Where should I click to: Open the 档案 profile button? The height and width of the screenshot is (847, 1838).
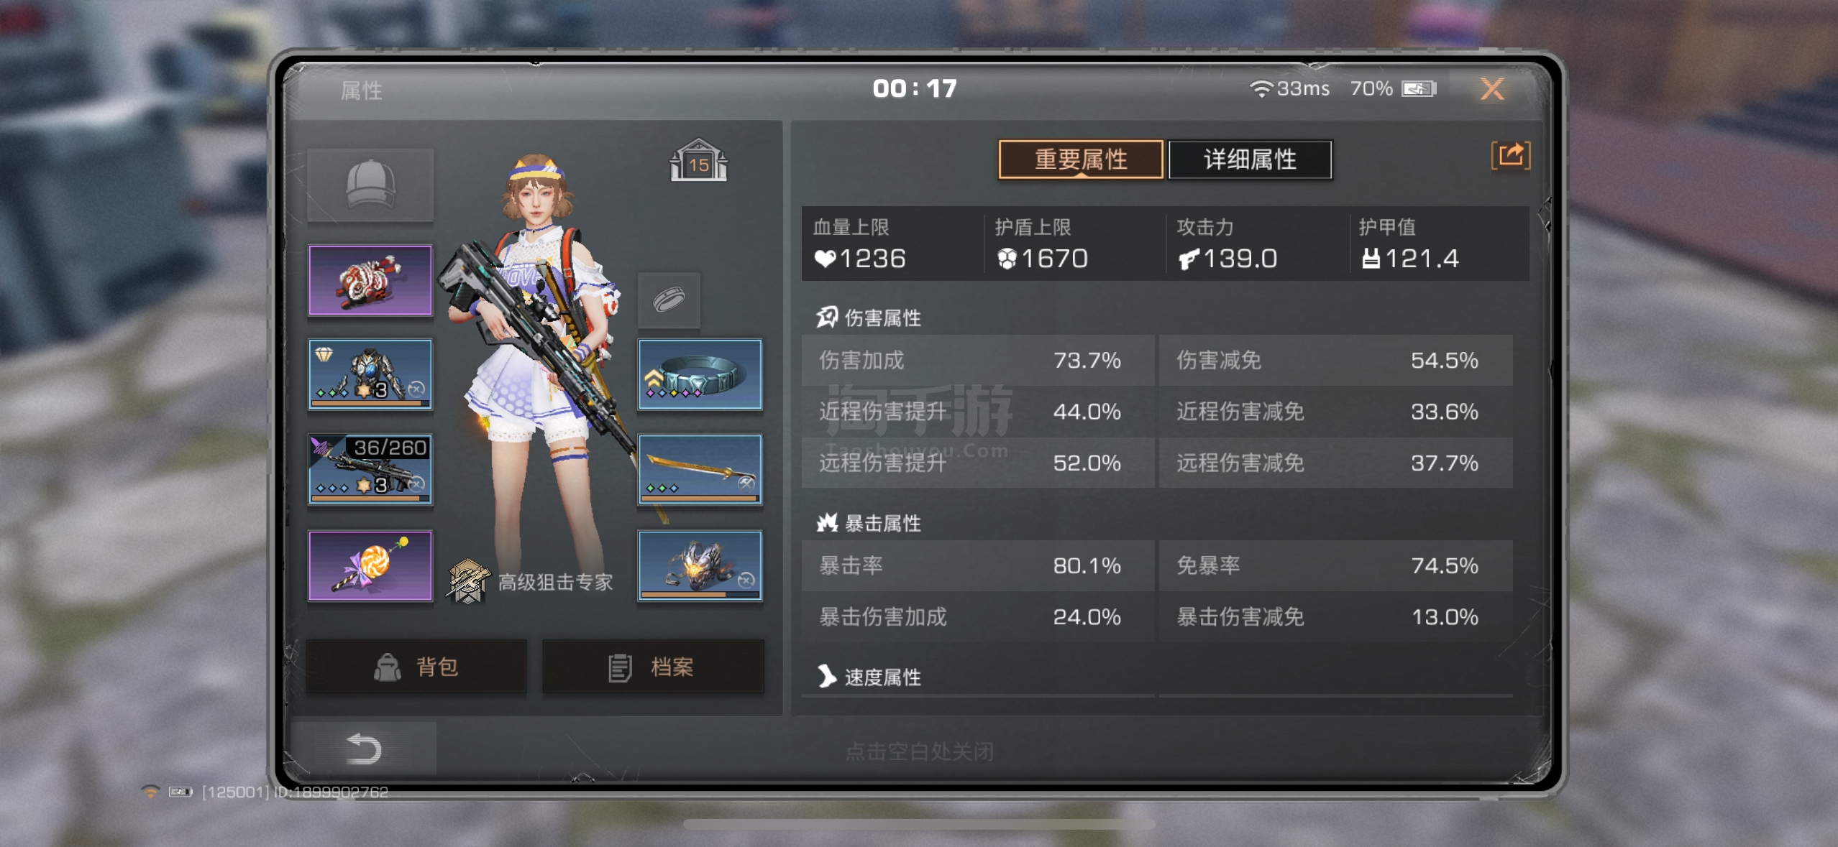653,667
